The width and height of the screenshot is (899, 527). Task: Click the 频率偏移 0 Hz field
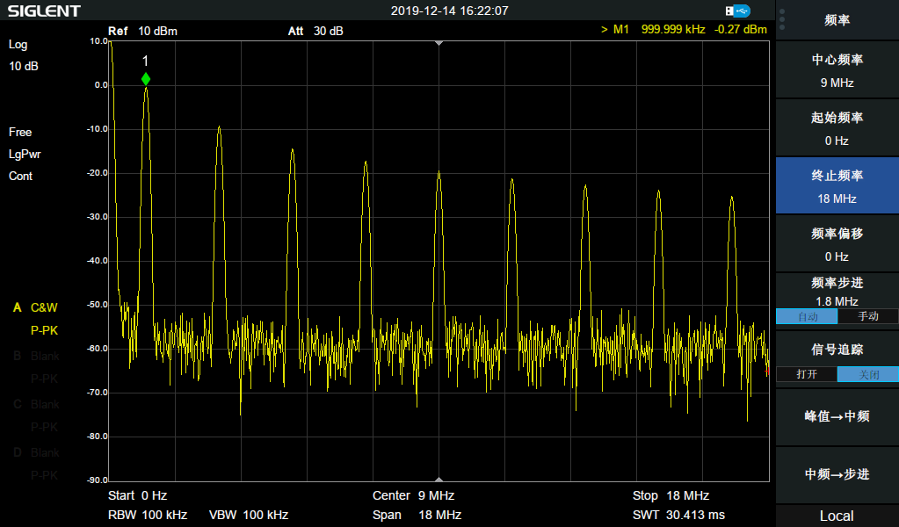coord(837,245)
